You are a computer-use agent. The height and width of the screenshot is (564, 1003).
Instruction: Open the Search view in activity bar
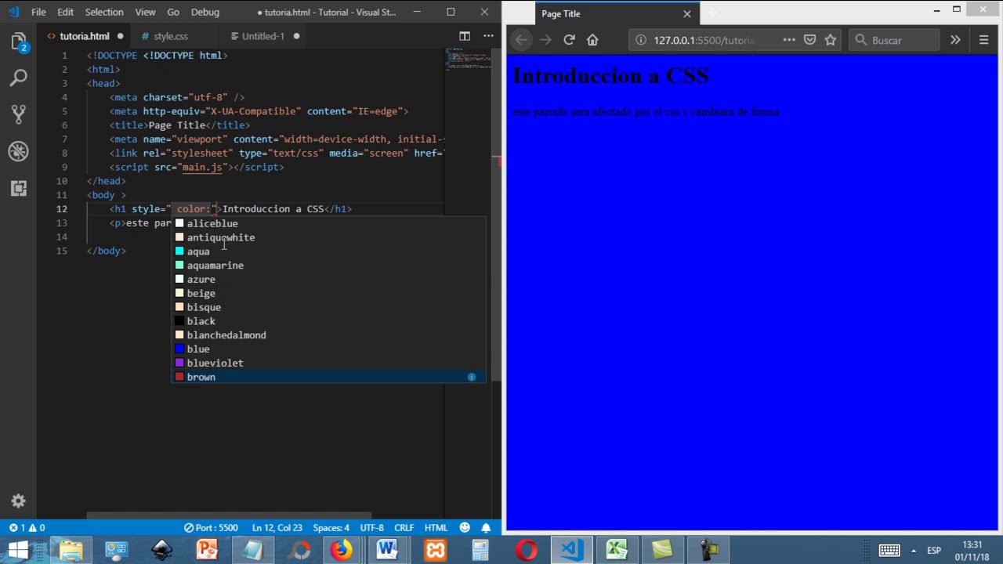19,78
